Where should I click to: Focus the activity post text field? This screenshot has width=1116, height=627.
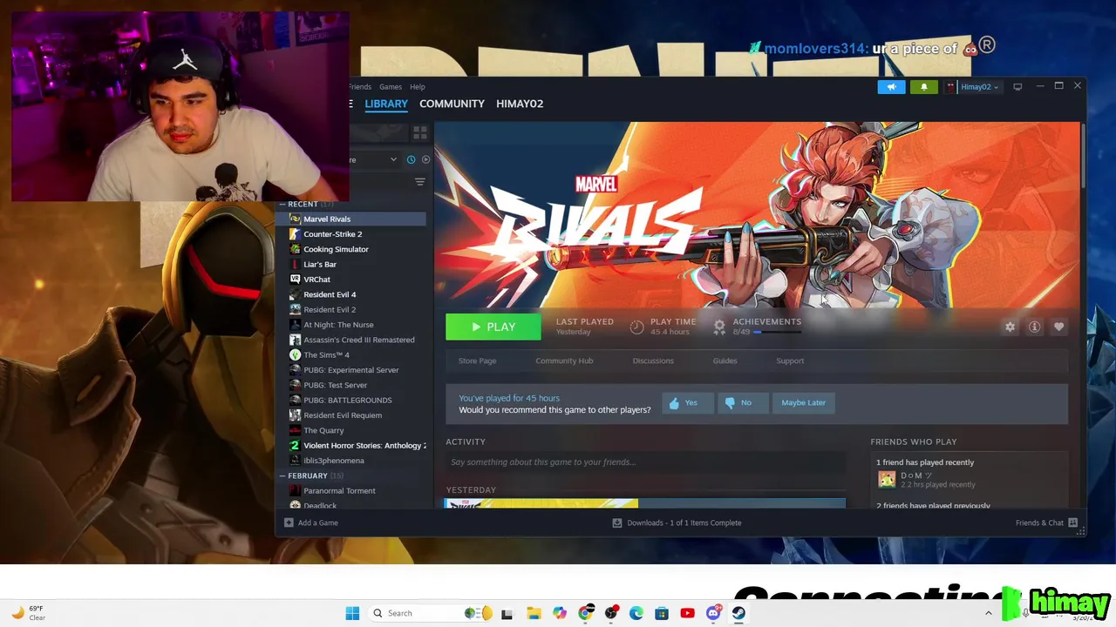coord(645,462)
